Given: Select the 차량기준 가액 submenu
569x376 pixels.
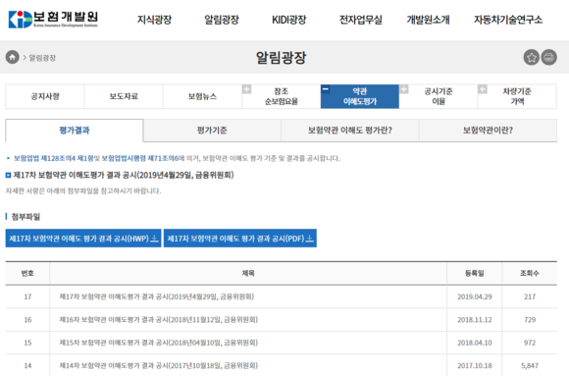Looking at the screenshot, I should [517, 96].
